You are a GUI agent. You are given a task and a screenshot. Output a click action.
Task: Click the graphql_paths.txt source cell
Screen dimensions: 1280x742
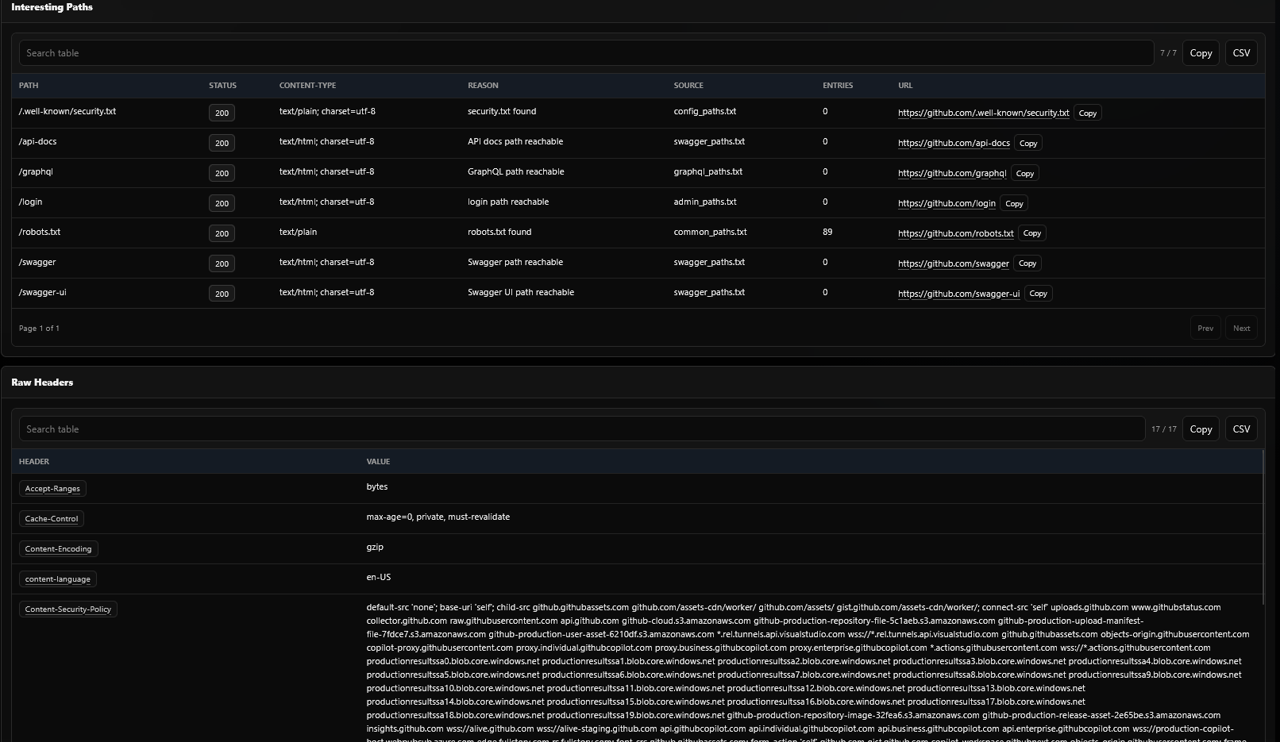coord(708,172)
